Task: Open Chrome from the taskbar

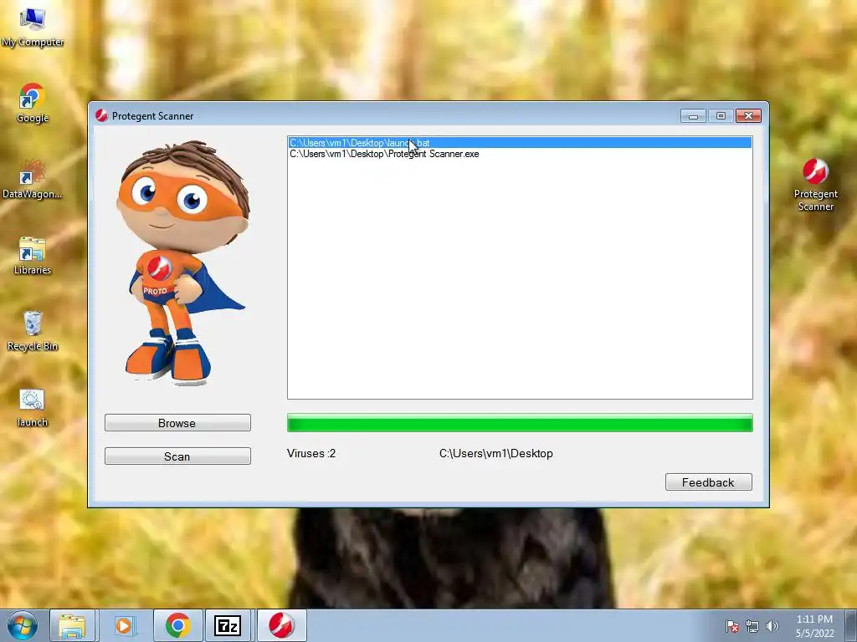Action: [177, 625]
